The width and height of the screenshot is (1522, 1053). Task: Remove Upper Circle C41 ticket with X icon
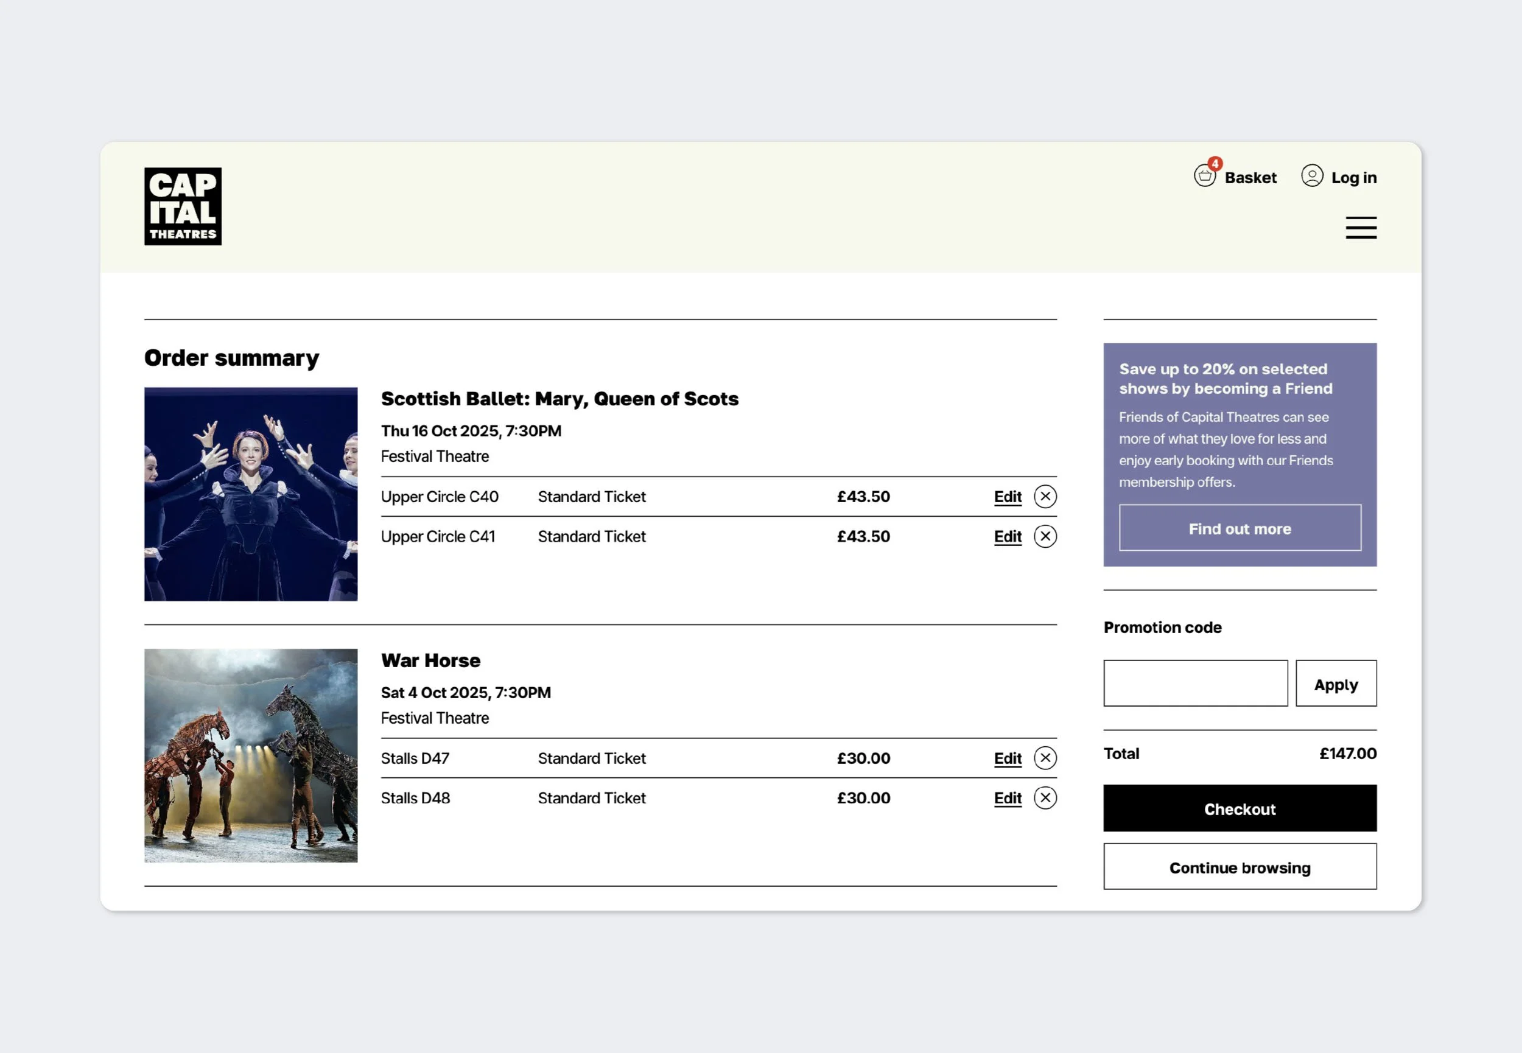(1045, 536)
